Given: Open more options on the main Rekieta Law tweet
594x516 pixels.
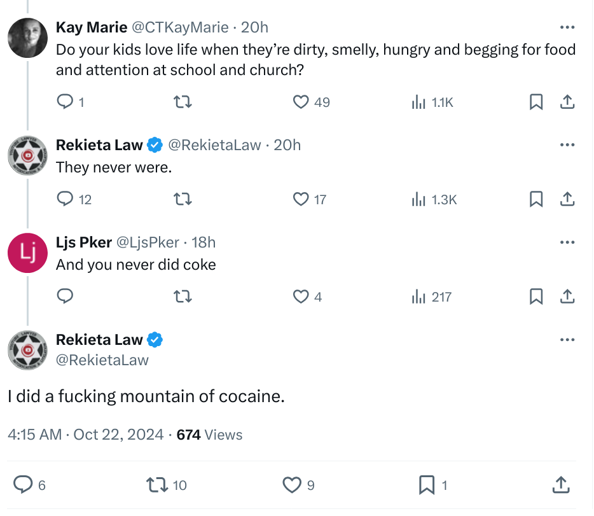Looking at the screenshot, I should click(x=567, y=340).
